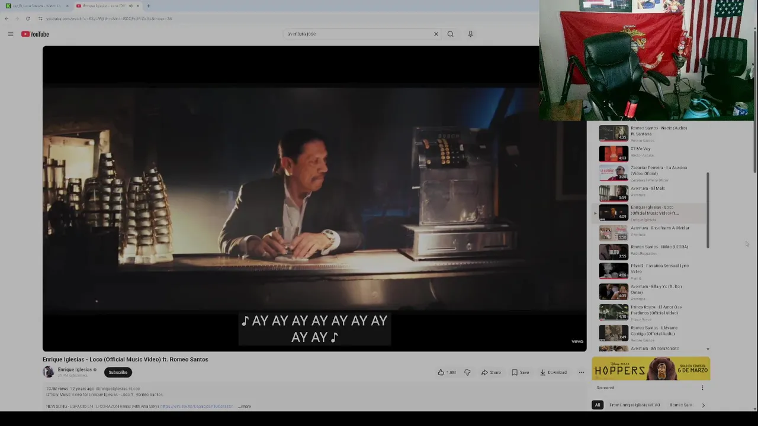
Task: Select the 'All' filter chip
Action: pos(597,405)
